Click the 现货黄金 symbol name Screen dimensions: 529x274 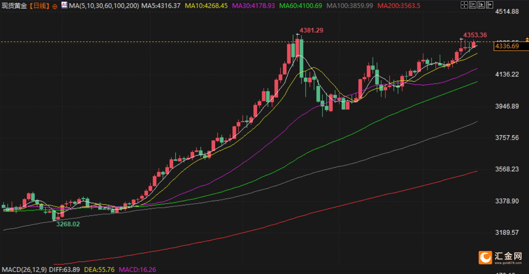click(14, 6)
